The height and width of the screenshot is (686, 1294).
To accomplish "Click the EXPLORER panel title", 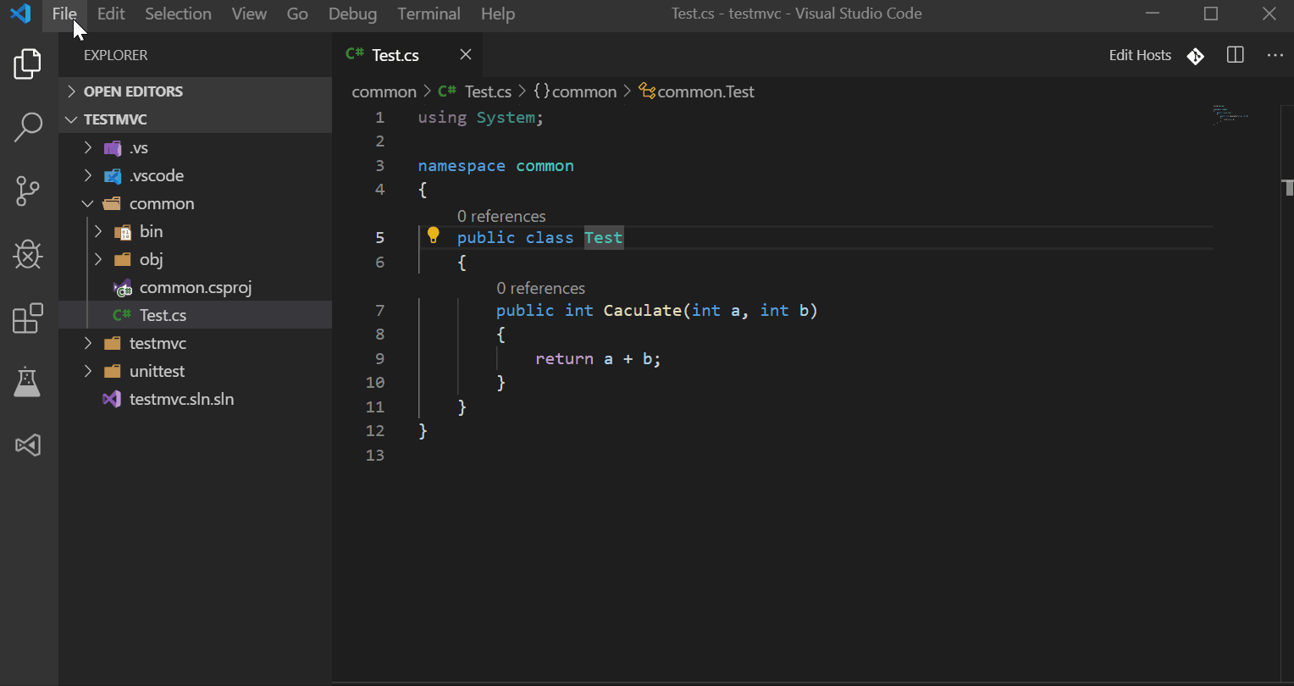I will click(116, 55).
